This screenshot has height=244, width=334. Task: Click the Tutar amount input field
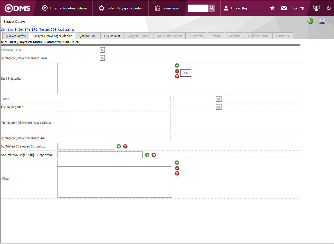114,99
